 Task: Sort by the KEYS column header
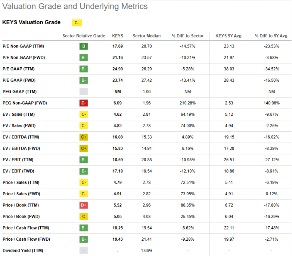point(118,36)
